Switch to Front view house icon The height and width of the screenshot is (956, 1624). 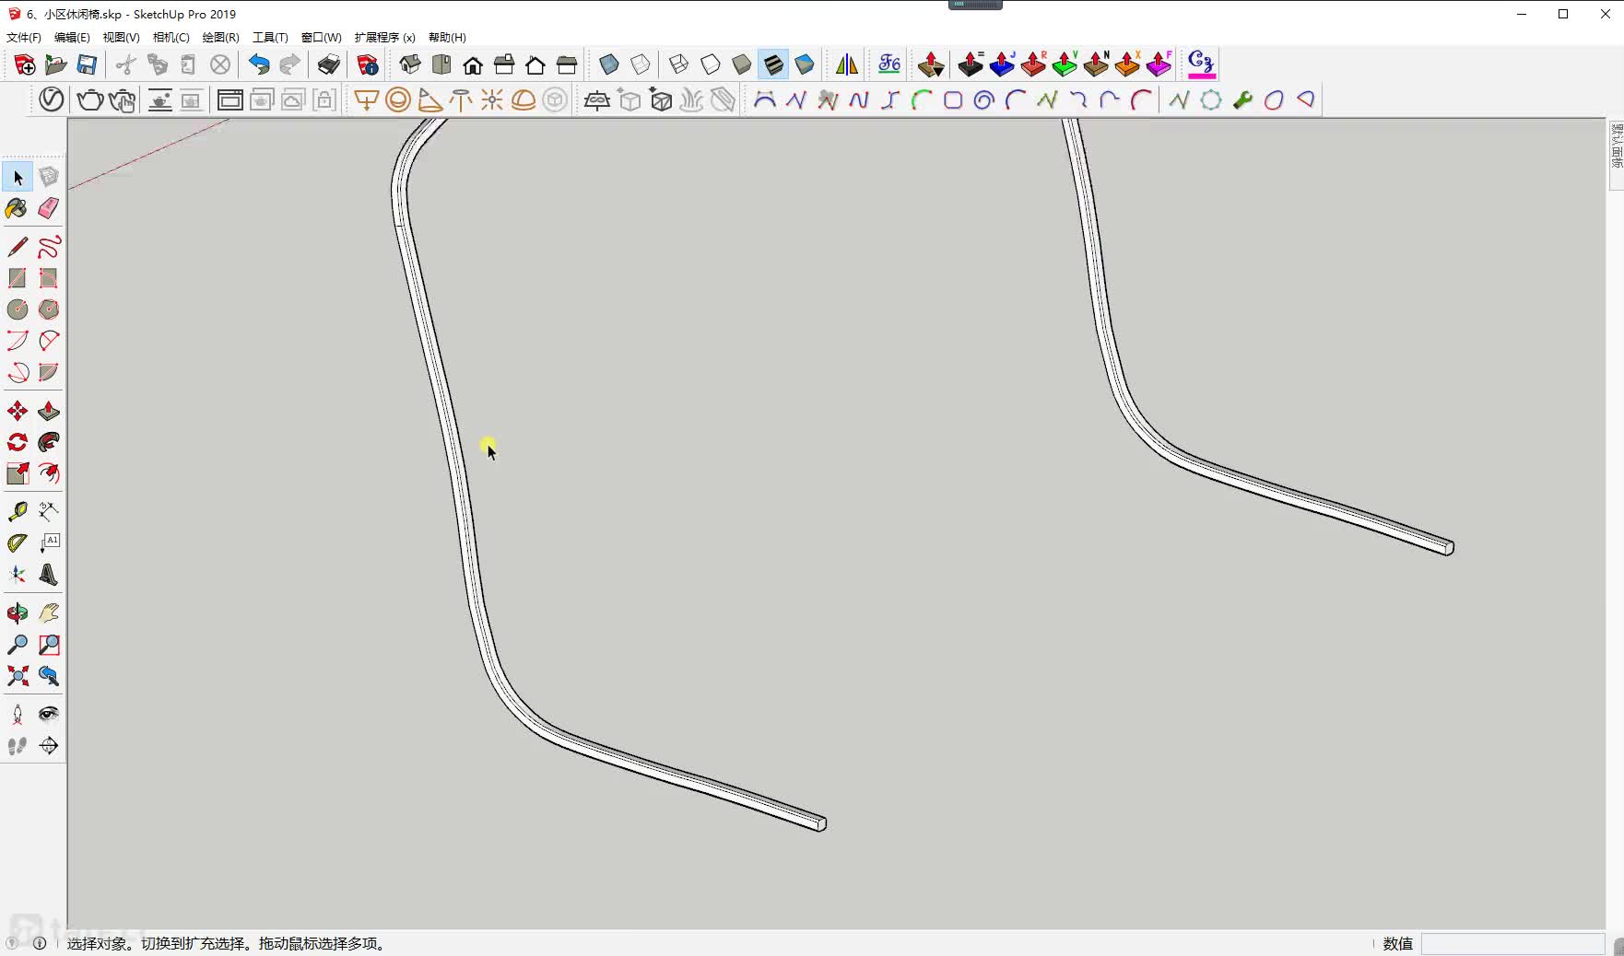tap(473, 64)
